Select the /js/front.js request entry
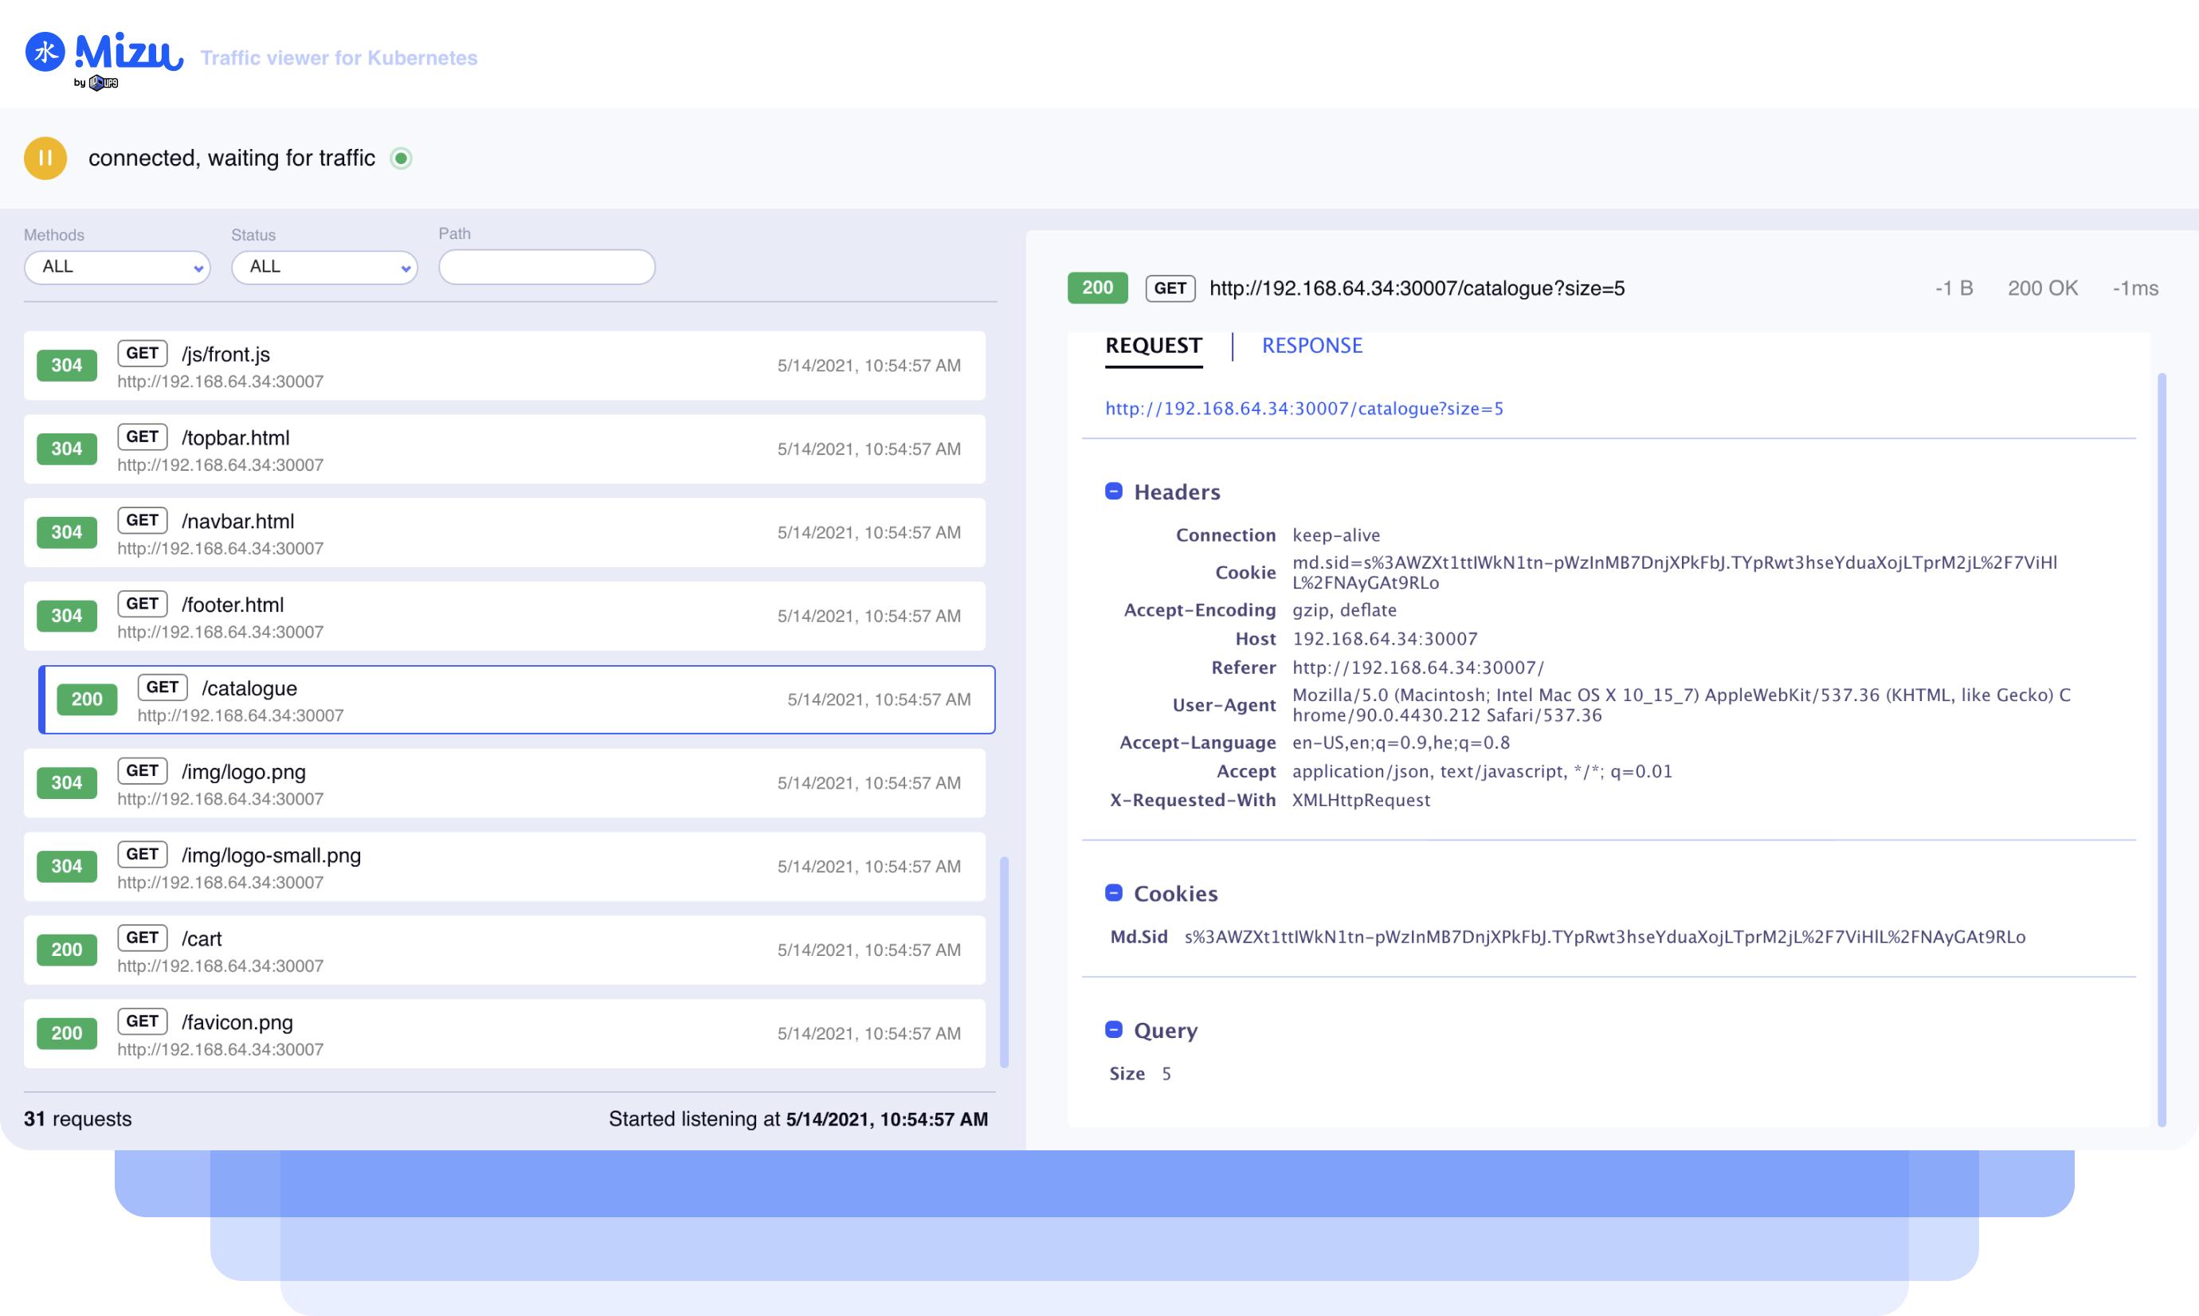The height and width of the screenshot is (1316, 2199). 504,366
